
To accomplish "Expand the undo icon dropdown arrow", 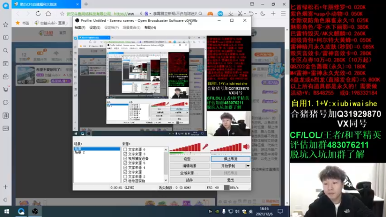I will coord(256,14).
